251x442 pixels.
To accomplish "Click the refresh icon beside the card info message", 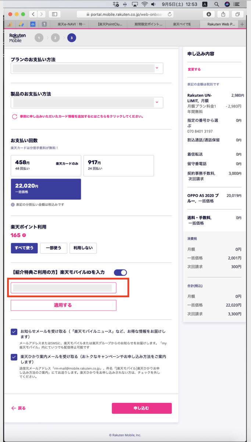I will pyautogui.click(x=15, y=116).
